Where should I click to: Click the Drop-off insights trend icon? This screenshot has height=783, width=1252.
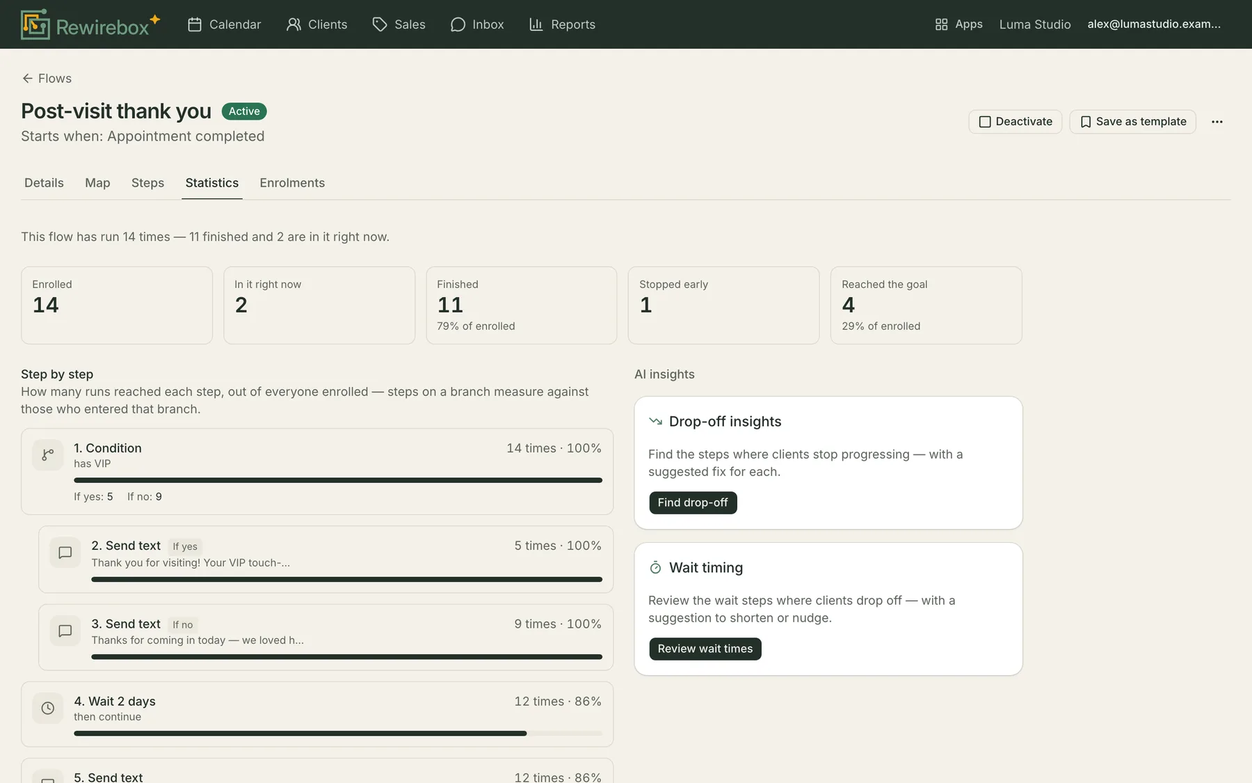pos(655,421)
